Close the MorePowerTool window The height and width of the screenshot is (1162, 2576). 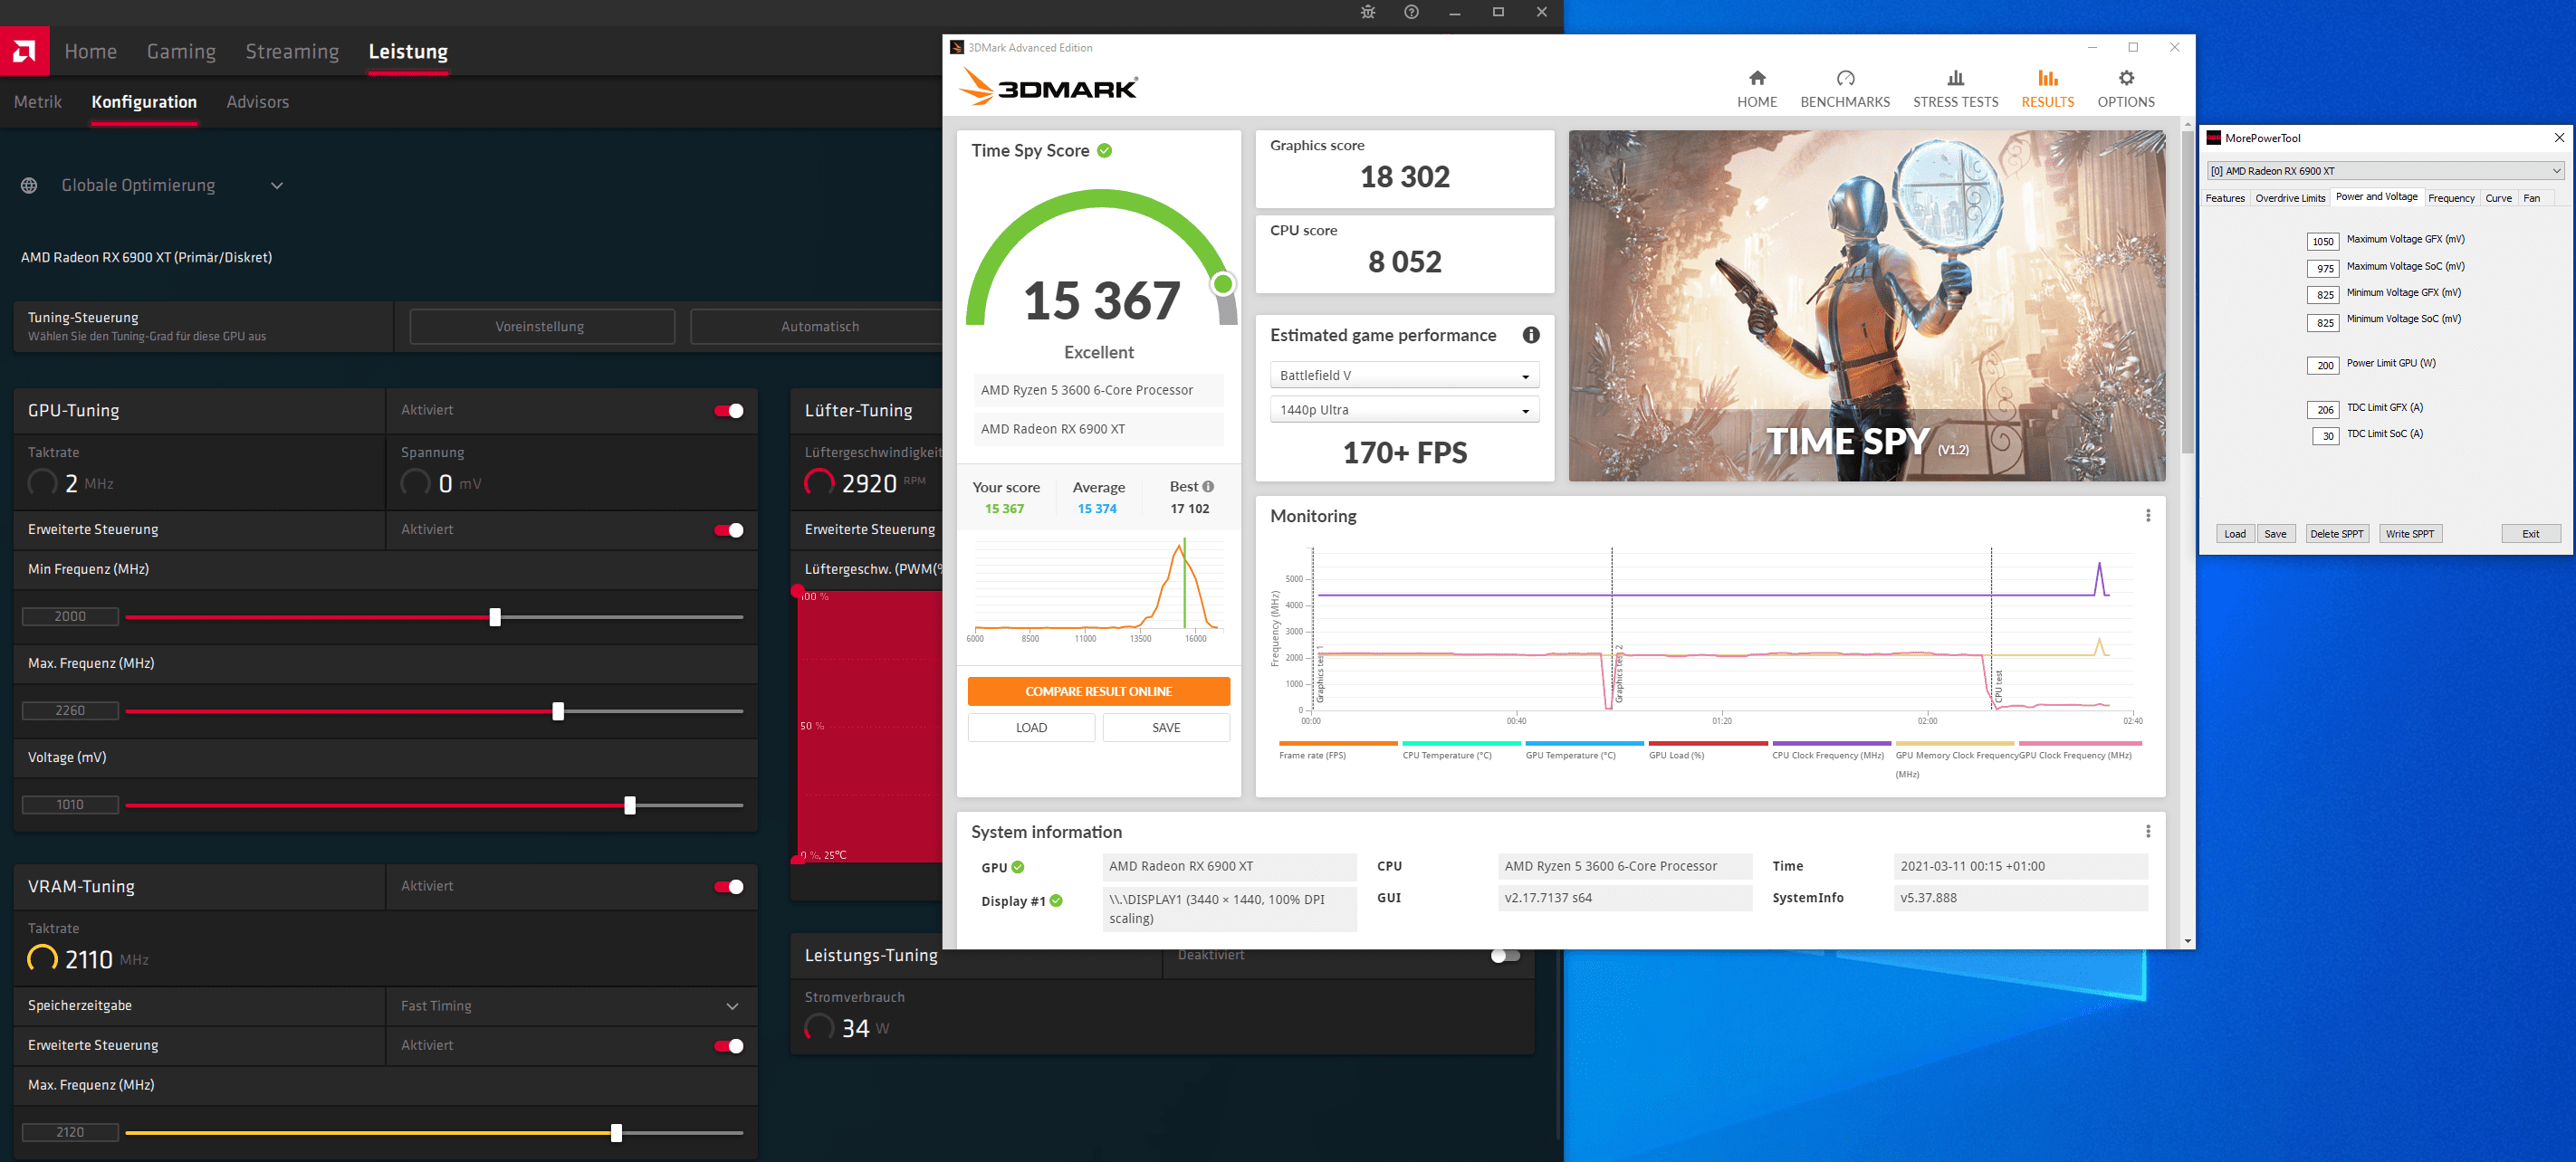2559,138
